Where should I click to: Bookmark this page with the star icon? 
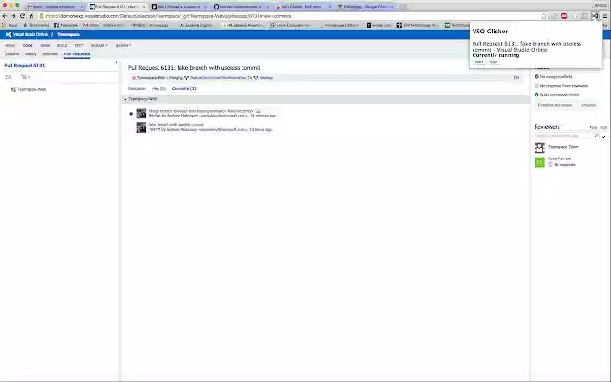point(544,16)
